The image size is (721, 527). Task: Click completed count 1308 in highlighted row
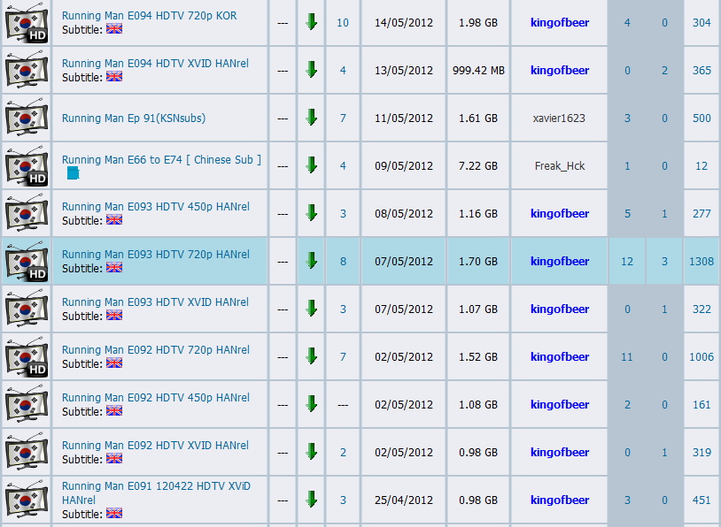[x=702, y=261]
